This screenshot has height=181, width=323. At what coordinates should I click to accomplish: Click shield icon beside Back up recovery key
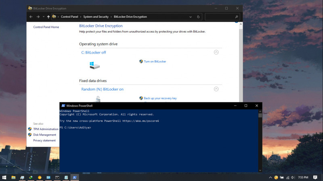pyautogui.click(x=141, y=98)
